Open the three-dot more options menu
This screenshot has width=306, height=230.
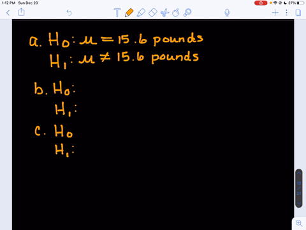pyautogui.click(x=286, y=13)
